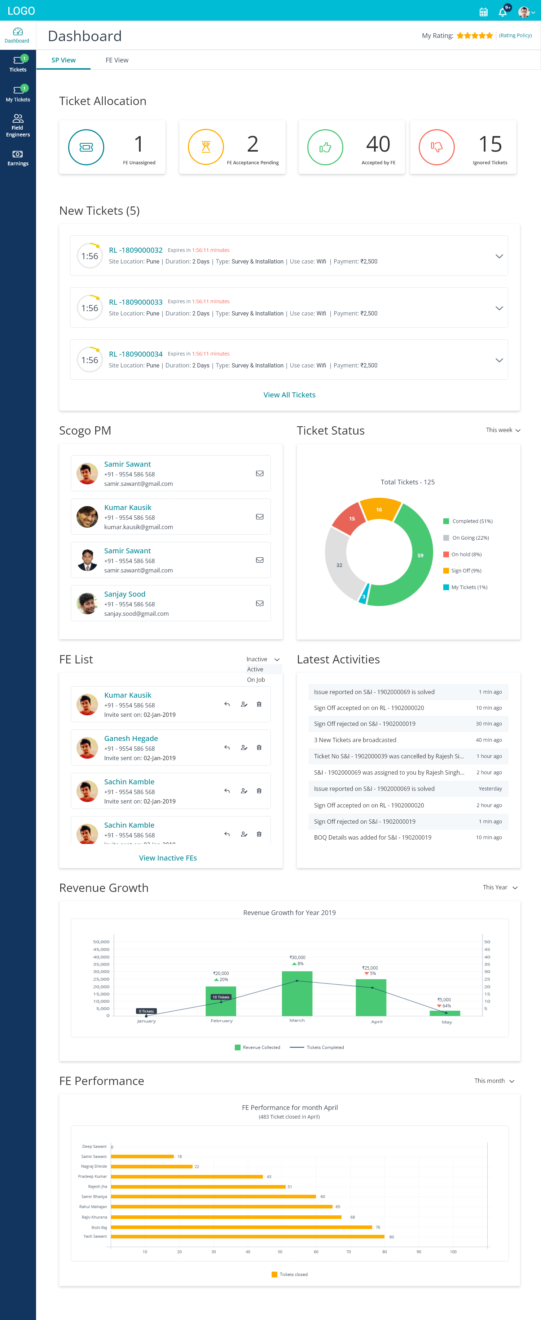Open the Earnings sidebar item
The width and height of the screenshot is (541, 1320).
pyautogui.click(x=18, y=158)
